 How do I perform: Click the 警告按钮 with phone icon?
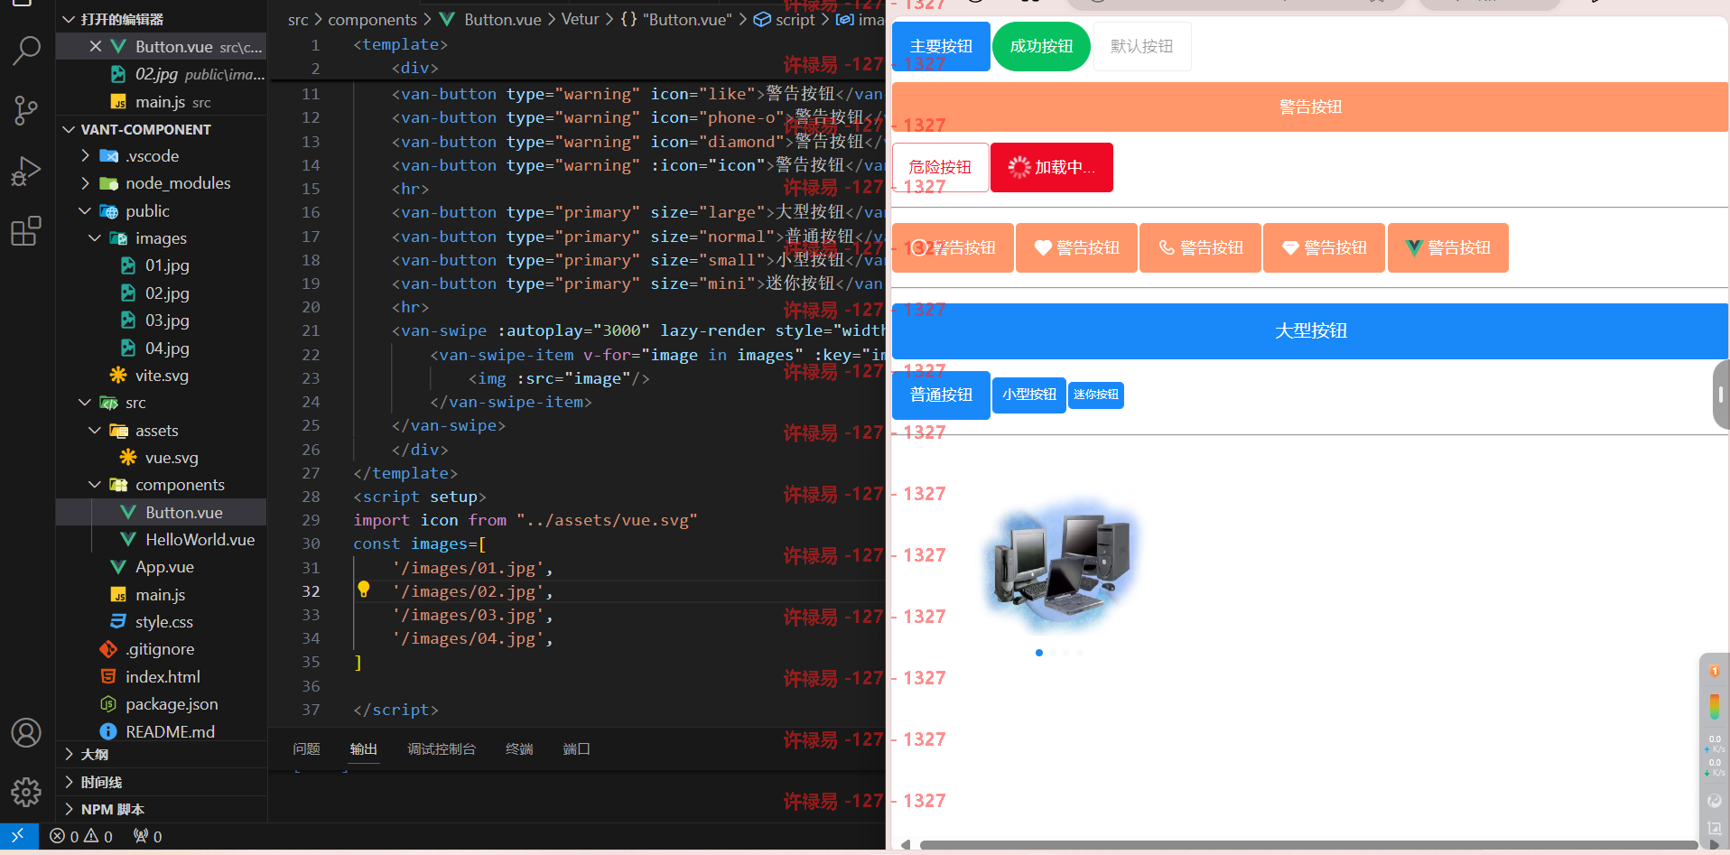tap(1200, 247)
